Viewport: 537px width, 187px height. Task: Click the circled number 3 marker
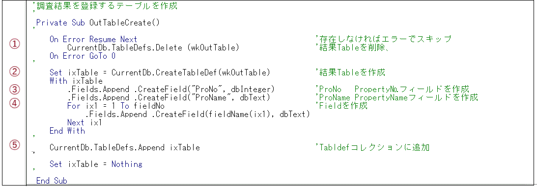(x=14, y=90)
